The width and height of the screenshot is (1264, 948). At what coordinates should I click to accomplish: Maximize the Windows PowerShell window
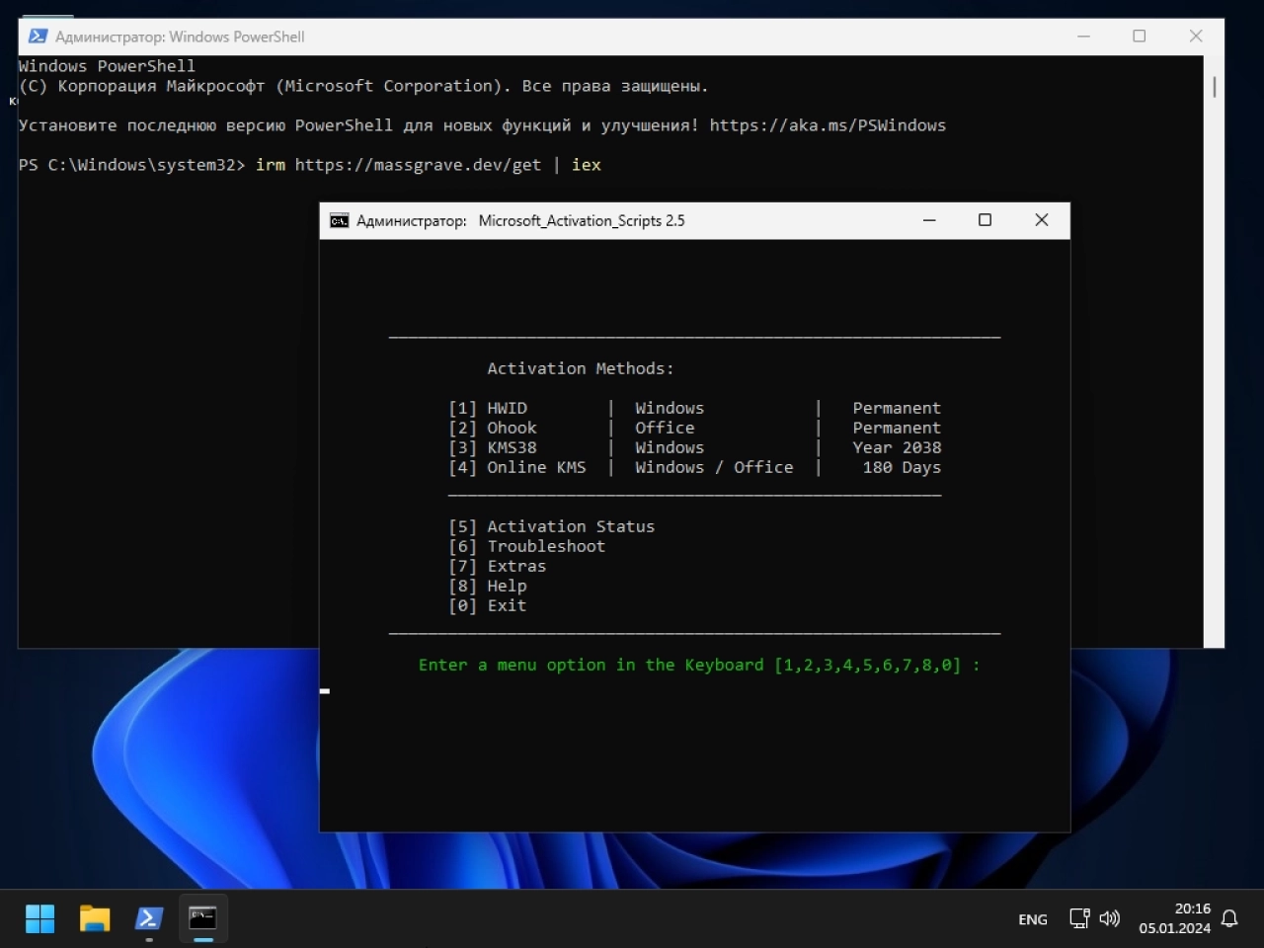tap(1140, 37)
